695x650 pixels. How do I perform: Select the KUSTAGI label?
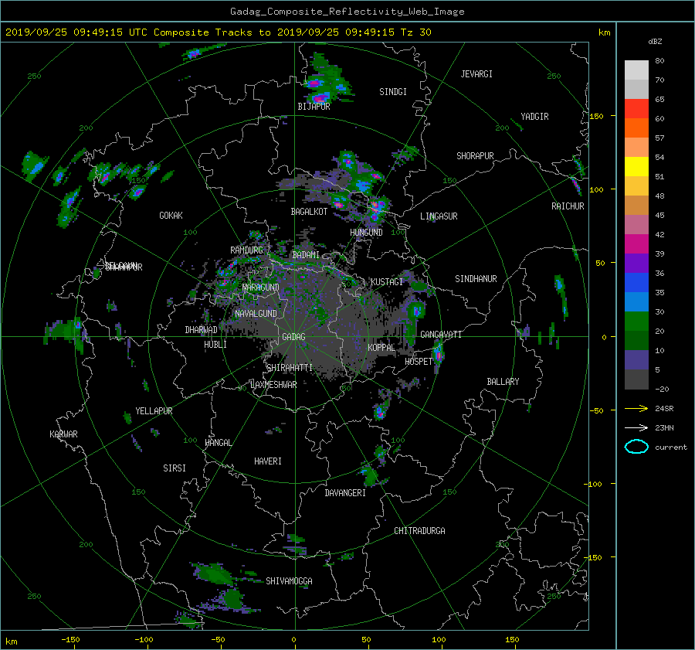coord(387,282)
